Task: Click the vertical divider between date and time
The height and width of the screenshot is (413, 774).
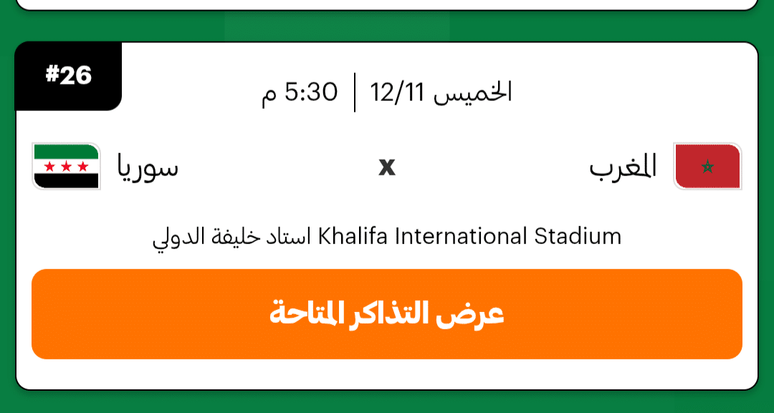Action: (355, 92)
